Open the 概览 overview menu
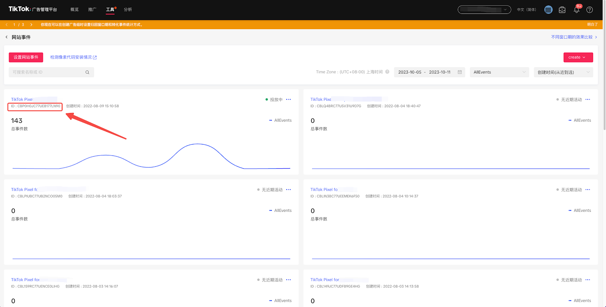Image resolution: width=606 pixels, height=307 pixels. [75, 9]
